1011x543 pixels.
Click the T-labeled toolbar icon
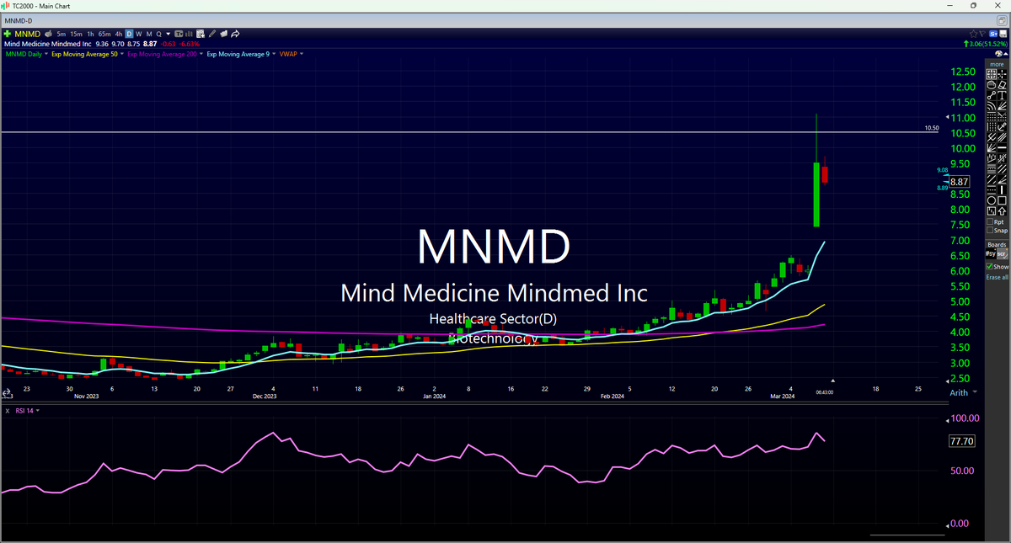[179, 34]
